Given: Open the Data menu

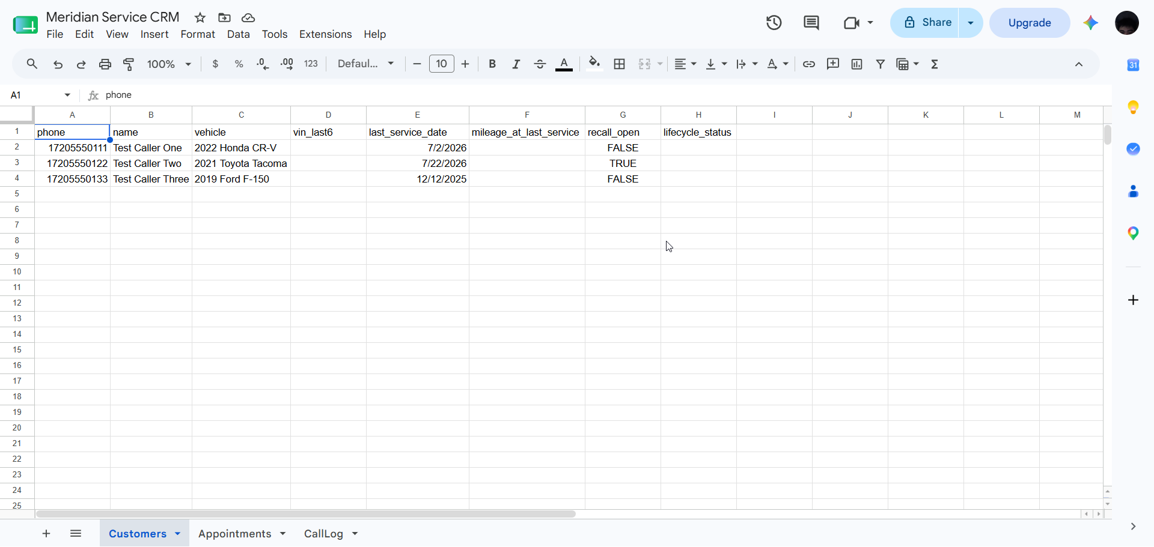Looking at the screenshot, I should 239,34.
